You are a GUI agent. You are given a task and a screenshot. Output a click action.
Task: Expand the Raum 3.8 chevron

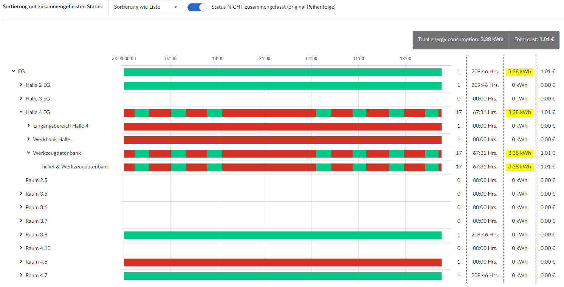pyautogui.click(x=21, y=235)
